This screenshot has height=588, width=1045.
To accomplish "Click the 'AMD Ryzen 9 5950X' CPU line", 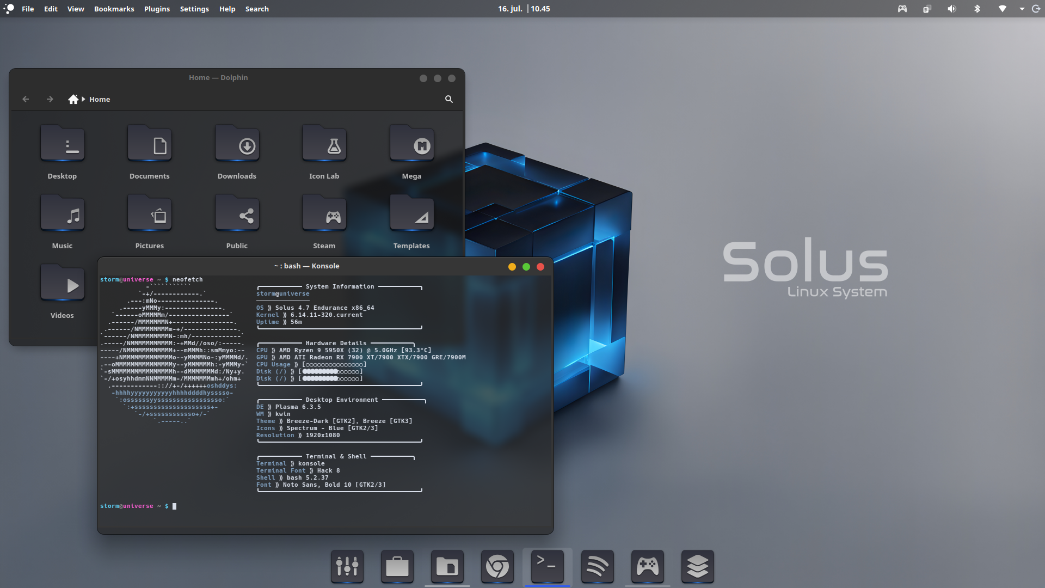I will 343,351.
